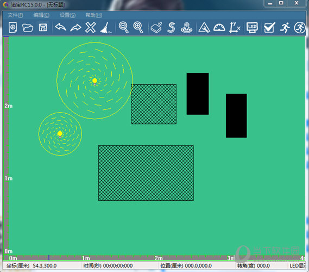Maximize the 诺宝RC window
Image resolution: width=309 pixels, height=272 pixels.
(x=281, y=3)
